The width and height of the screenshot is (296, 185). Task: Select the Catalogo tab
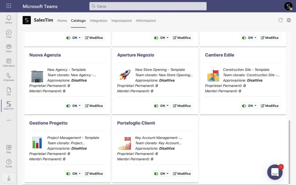(78, 21)
